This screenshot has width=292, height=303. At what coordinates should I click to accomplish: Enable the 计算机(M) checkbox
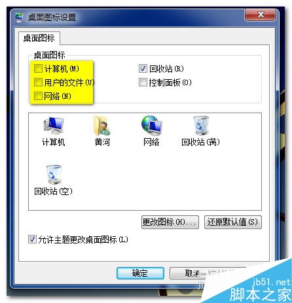pos(38,69)
